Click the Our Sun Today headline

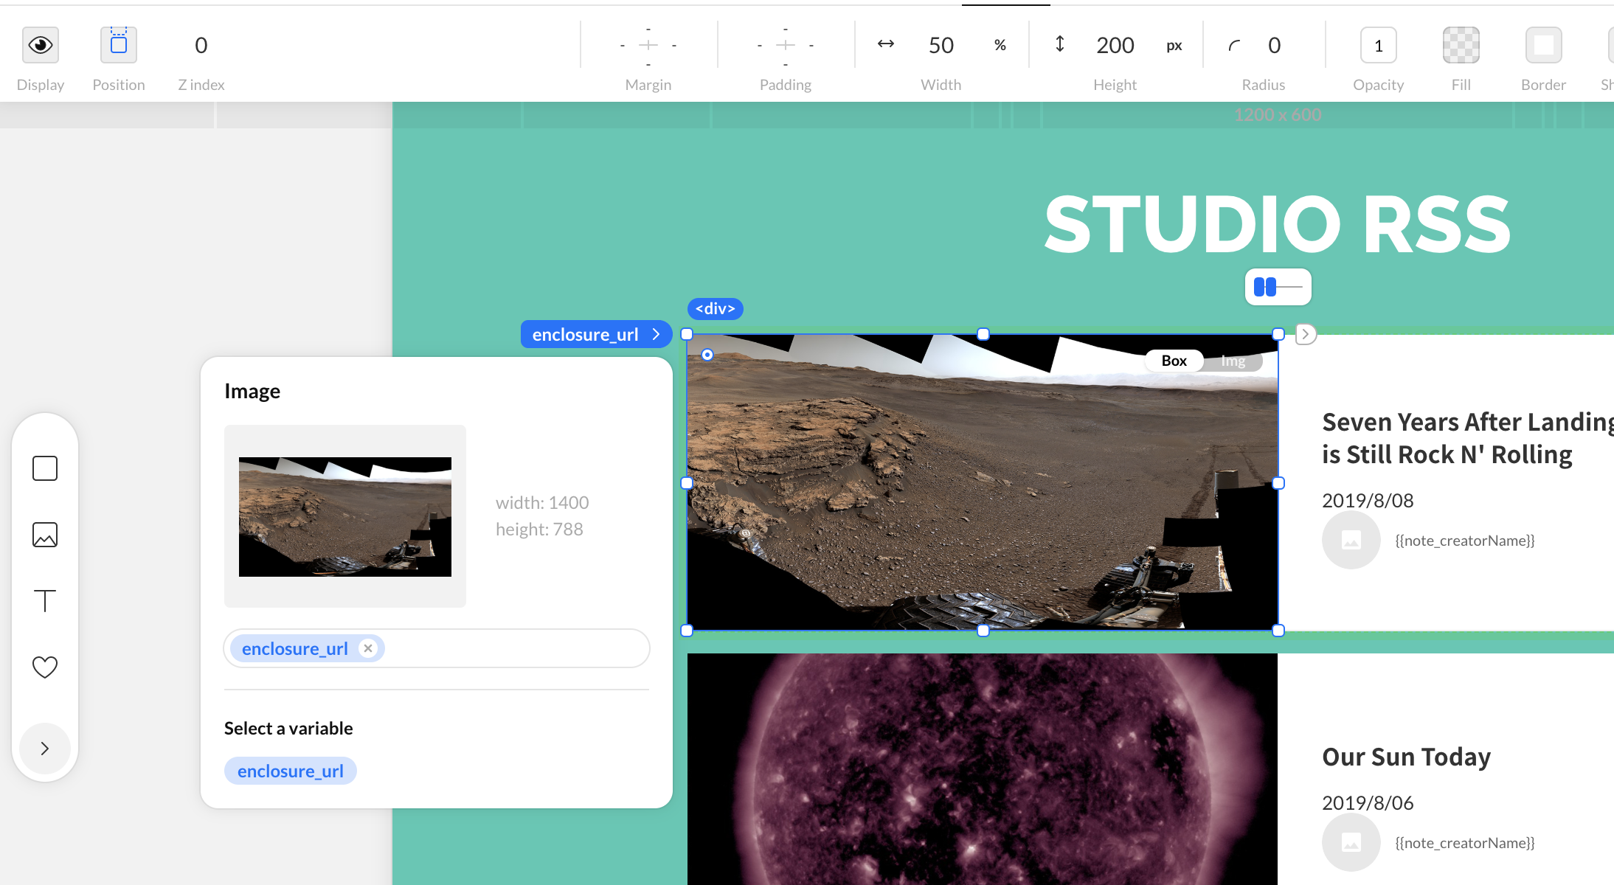pyautogui.click(x=1407, y=757)
